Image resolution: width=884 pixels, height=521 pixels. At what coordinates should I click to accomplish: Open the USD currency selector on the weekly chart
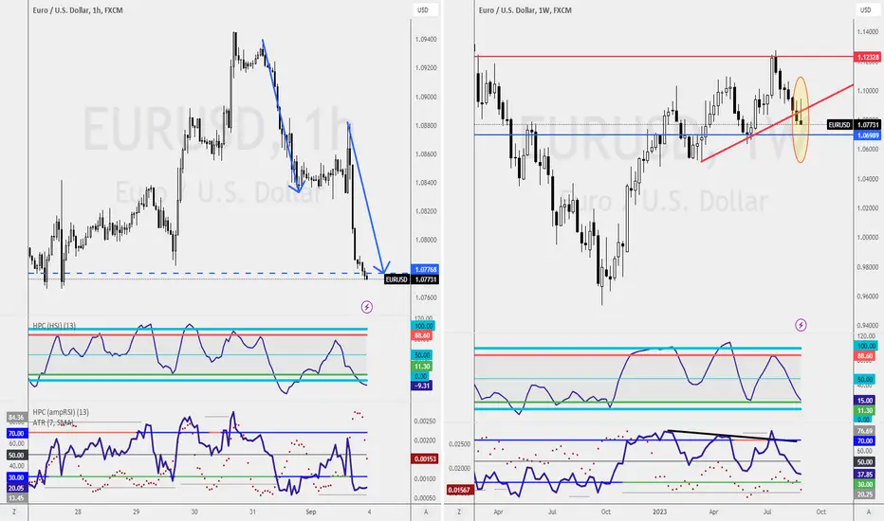pos(865,10)
